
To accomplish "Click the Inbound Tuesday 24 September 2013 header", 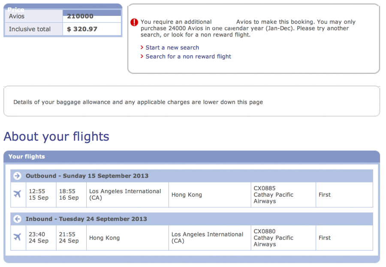I will tap(86, 219).
